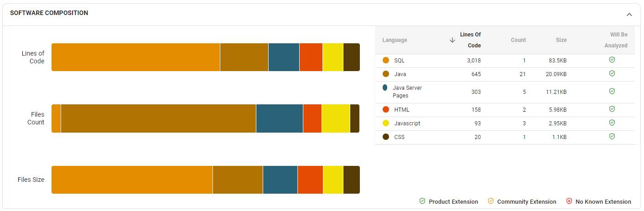Click the HTML row's green shield icon
The width and height of the screenshot is (644, 211).
tap(612, 109)
